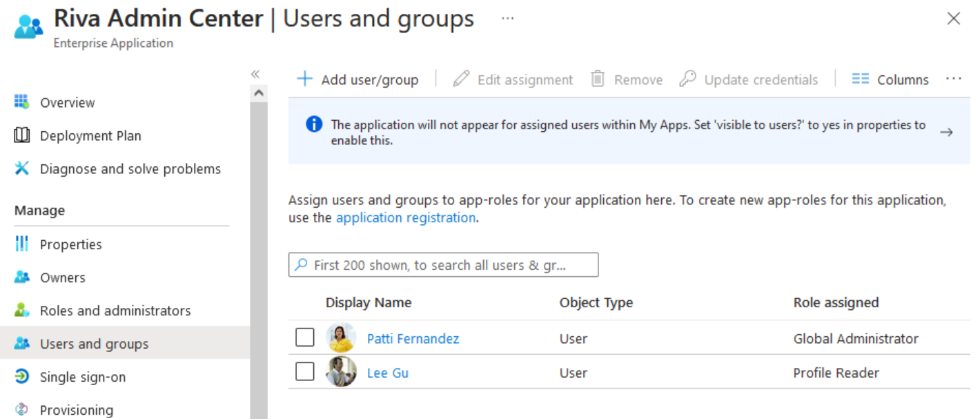Click the Owners people icon

click(x=22, y=277)
